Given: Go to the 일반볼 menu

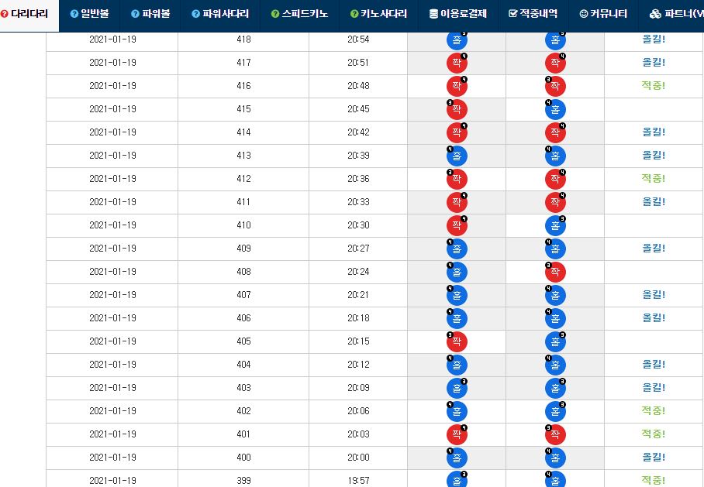Looking at the screenshot, I should tap(90, 14).
